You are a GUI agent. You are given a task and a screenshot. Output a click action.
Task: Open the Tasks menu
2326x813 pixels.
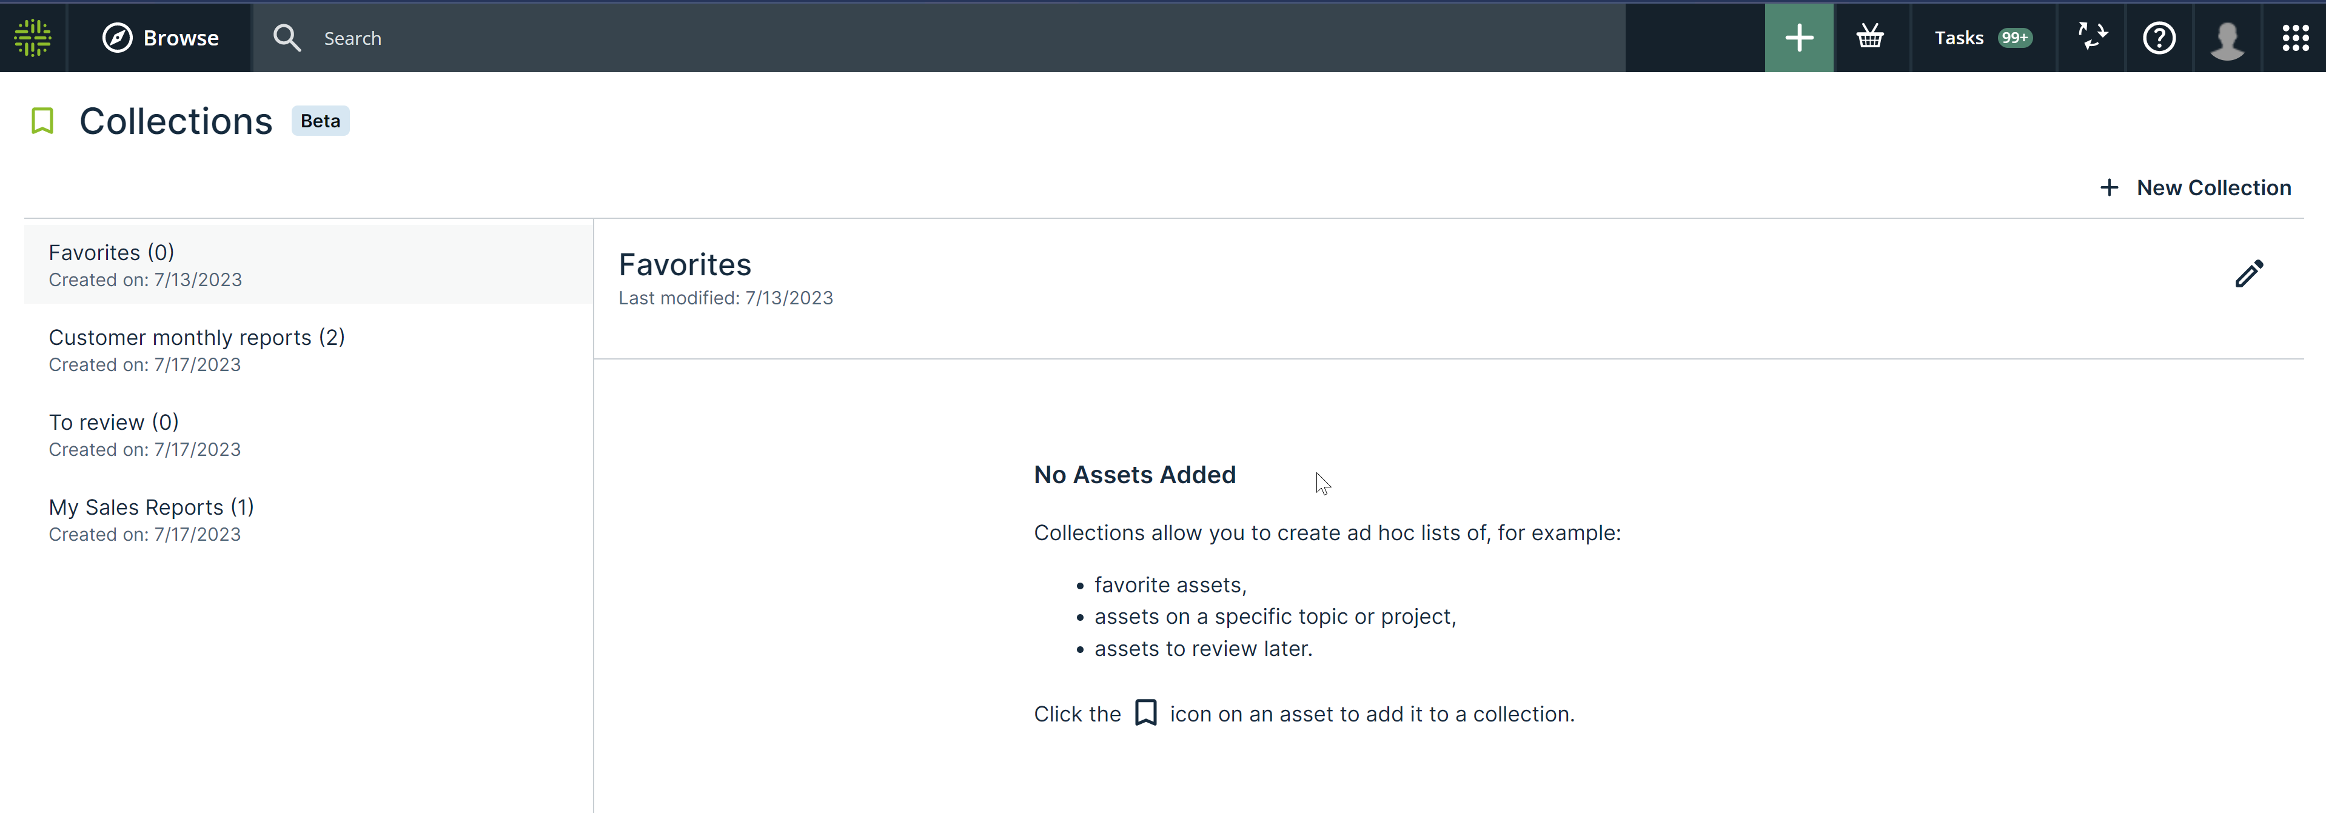1959,38
